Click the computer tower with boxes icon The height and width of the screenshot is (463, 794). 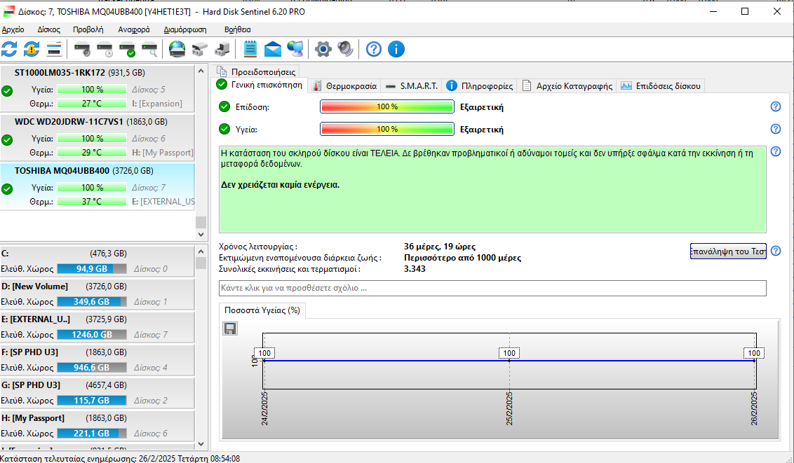coord(222,49)
